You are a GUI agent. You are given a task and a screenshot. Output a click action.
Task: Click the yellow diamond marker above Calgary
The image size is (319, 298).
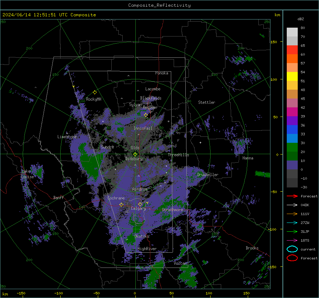pos(140,204)
